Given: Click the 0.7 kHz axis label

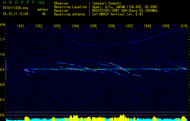Looking at the screenshot, I should (2, 100).
